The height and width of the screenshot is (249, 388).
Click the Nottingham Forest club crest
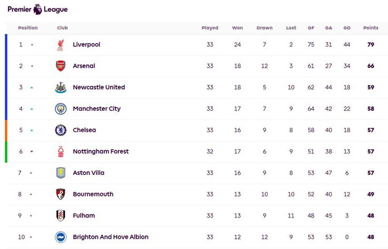pos(61,152)
